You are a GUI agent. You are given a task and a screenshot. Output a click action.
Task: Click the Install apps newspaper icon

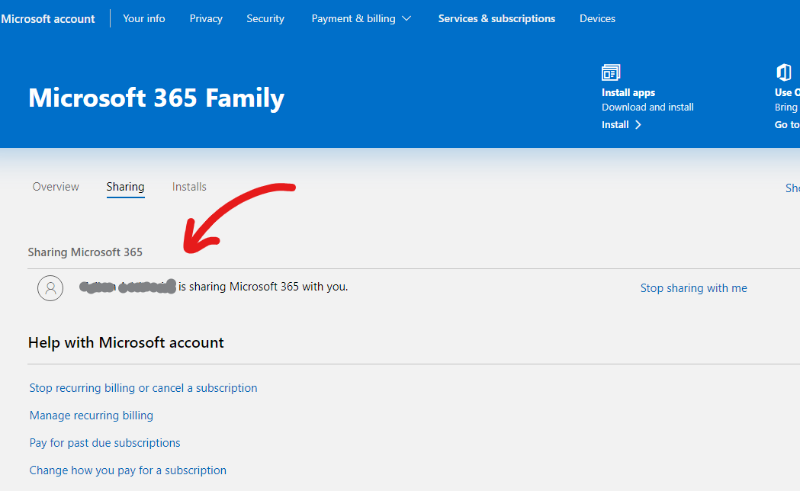point(611,72)
